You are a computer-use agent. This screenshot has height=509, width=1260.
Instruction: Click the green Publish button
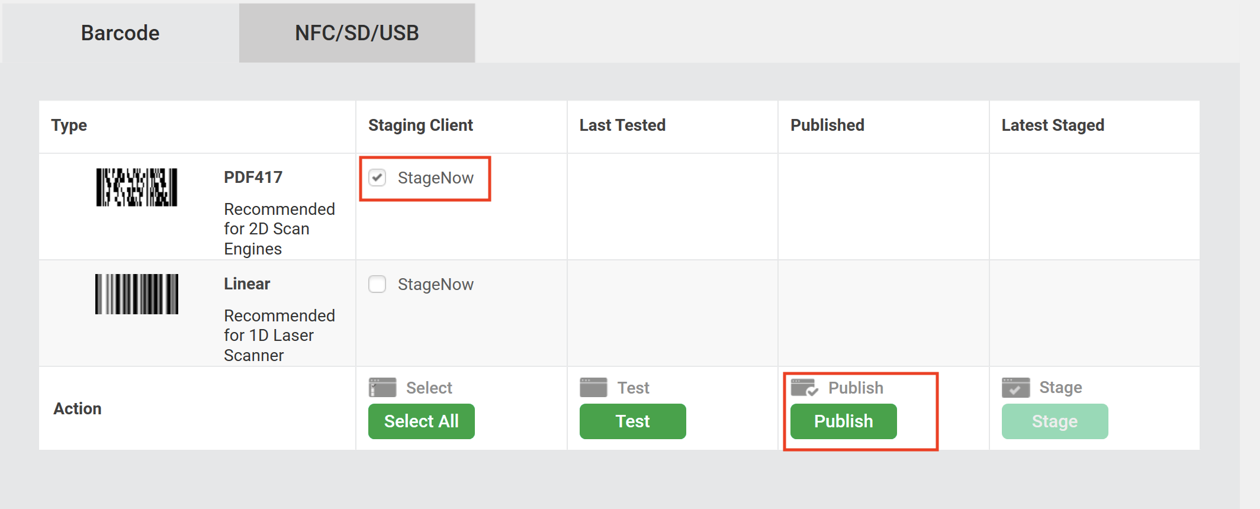(x=844, y=421)
